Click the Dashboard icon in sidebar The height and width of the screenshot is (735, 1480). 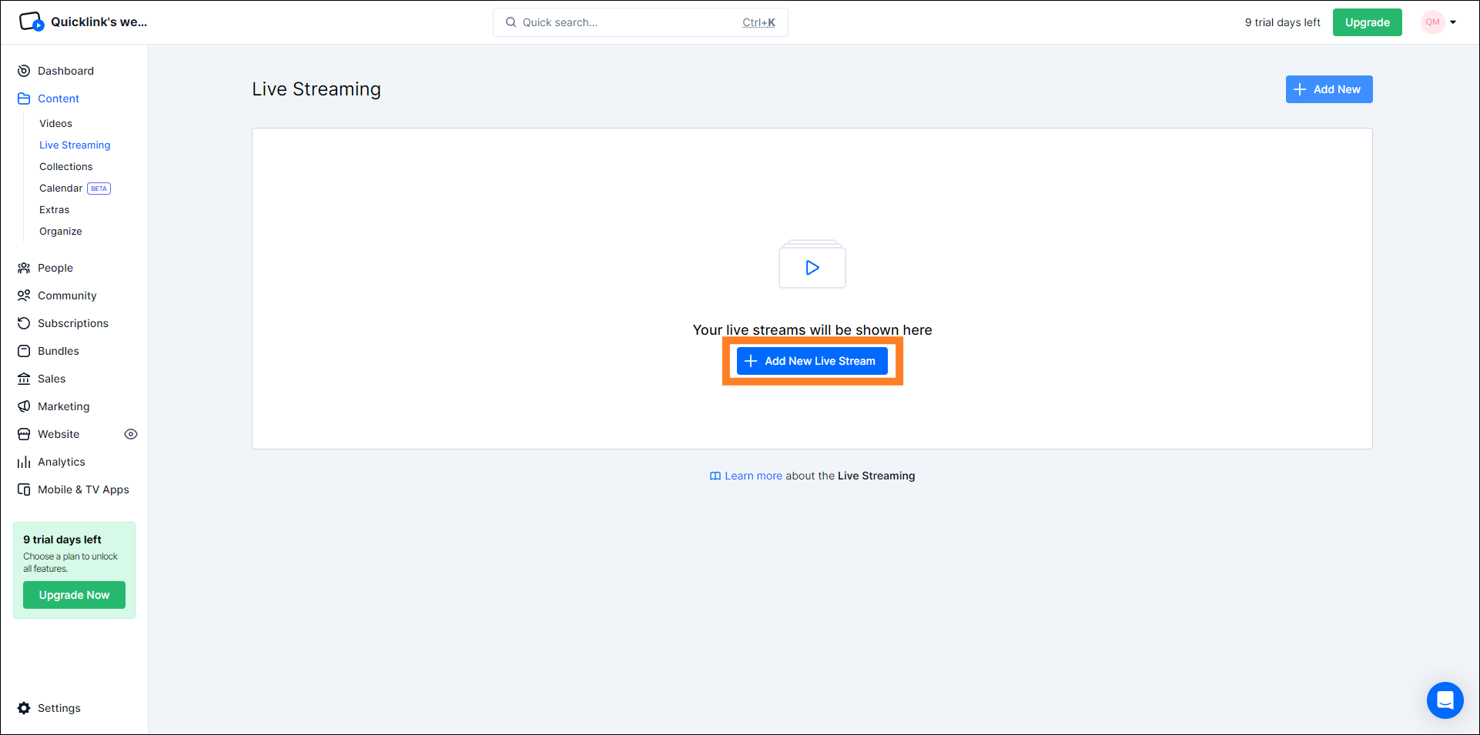(24, 71)
